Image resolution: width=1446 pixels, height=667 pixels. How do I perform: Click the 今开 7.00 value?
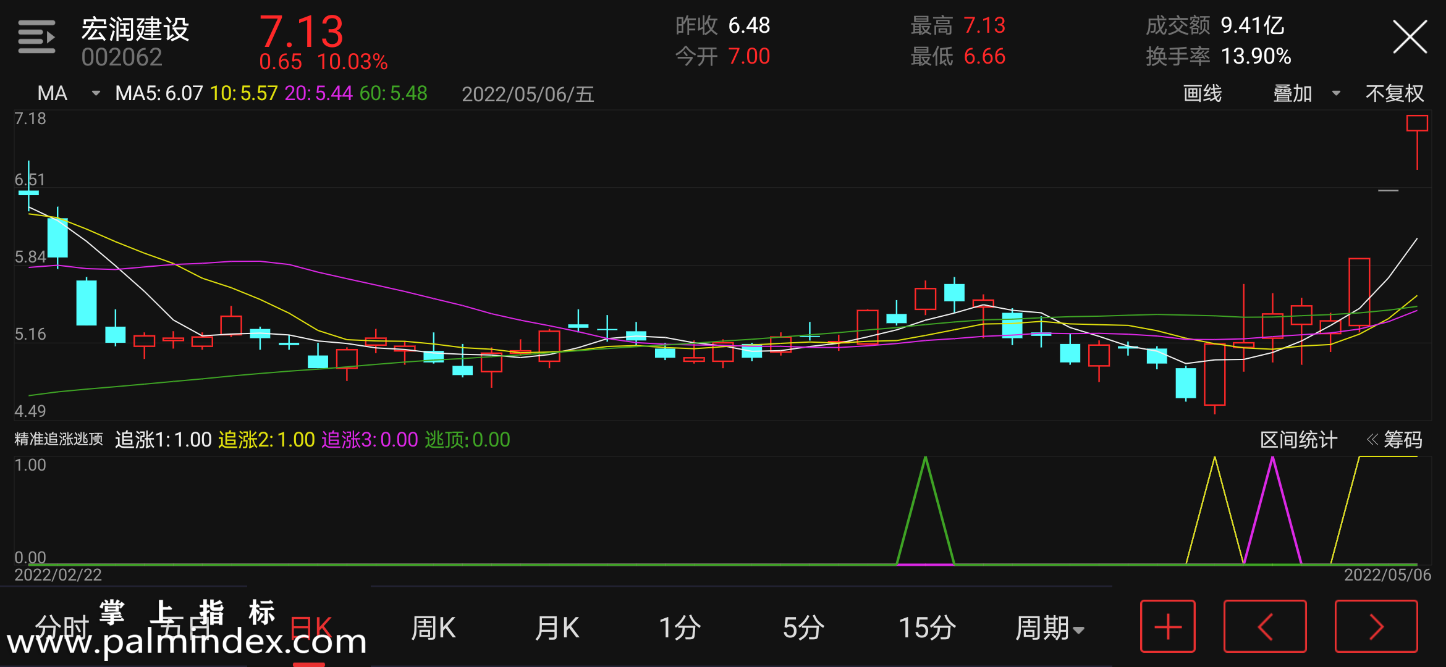722,56
